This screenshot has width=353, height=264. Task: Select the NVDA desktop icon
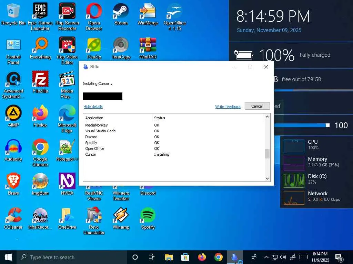(67, 184)
